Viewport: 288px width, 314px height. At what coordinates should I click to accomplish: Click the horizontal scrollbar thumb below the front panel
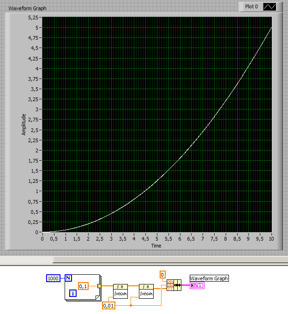tap(170, 260)
